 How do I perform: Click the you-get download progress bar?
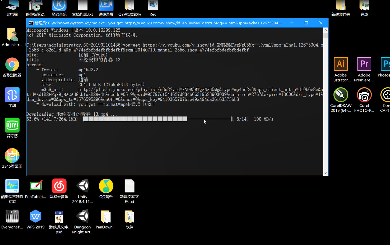click(x=157, y=119)
